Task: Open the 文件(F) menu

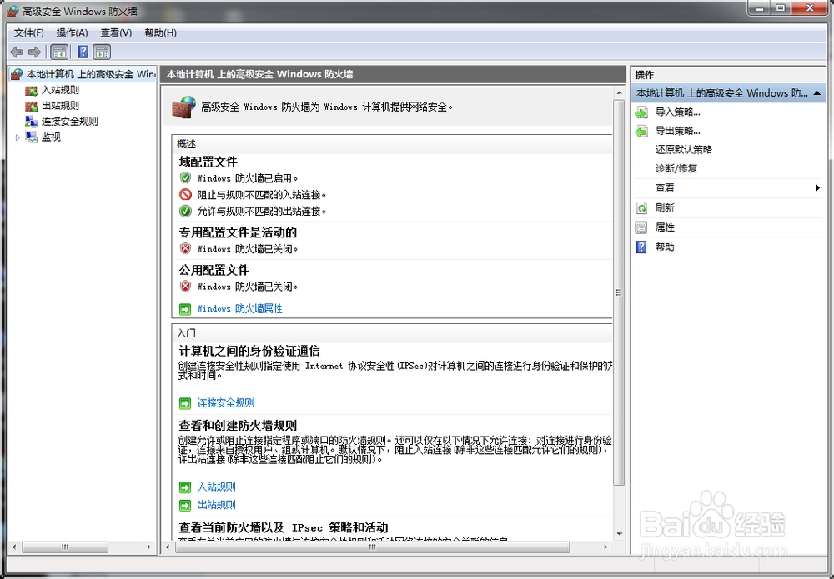Action: coord(28,33)
